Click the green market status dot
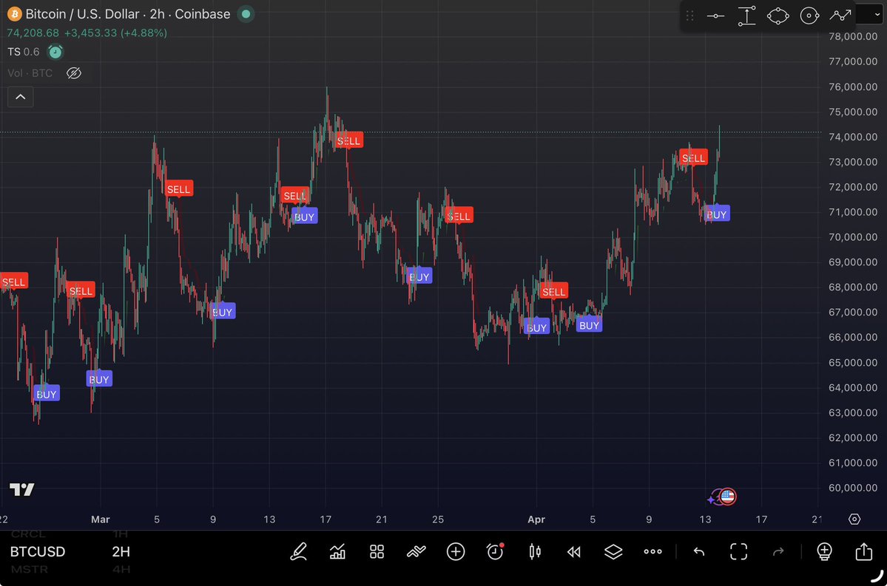The height and width of the screenshot is (586, 887). point(246,14)
